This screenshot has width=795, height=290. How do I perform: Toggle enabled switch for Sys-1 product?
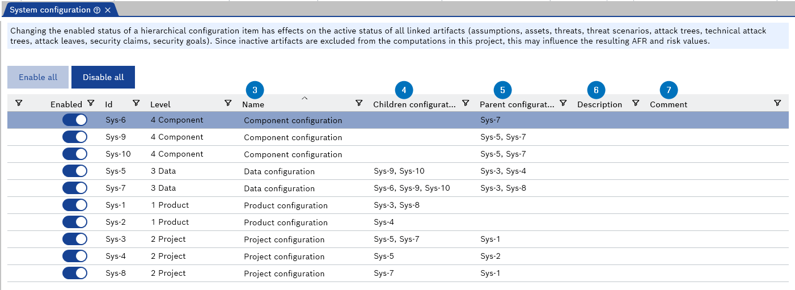[75, 205]
